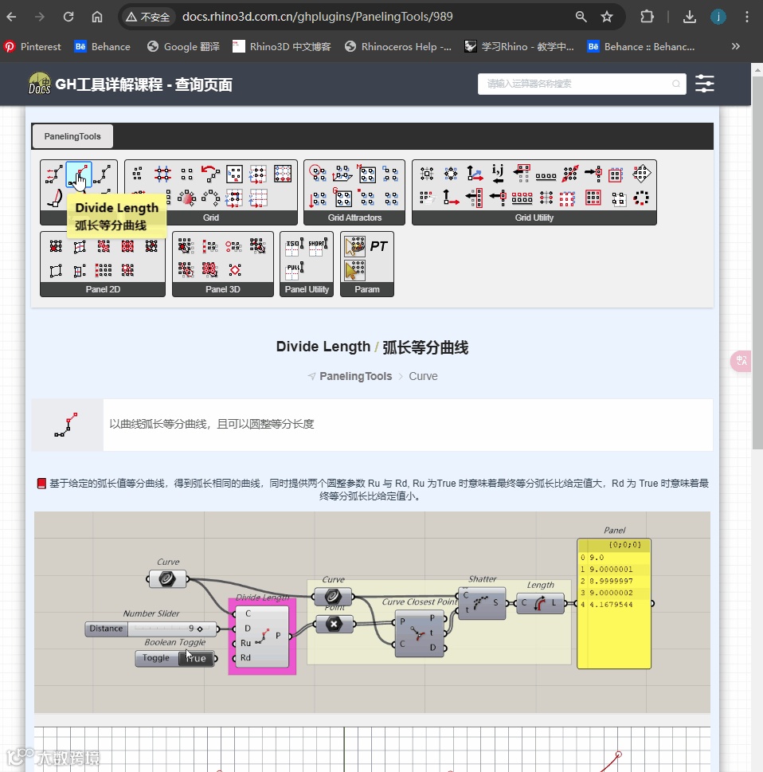Image resolution: width=763 pixels, height=772 pixels.
Task: Select the M-marked framed icon in Grid Attractors
Action: 366,174
